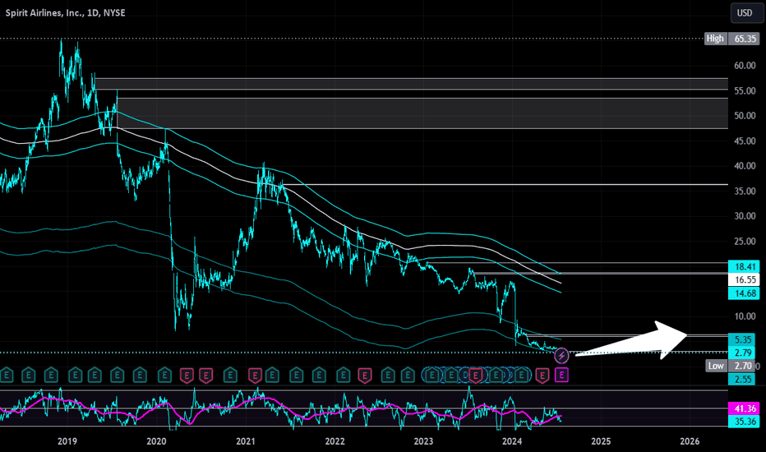766x452 pixels.
Task: Click the 2020 label on time axis
Action: pyautogui.click(x=156, y=441)
